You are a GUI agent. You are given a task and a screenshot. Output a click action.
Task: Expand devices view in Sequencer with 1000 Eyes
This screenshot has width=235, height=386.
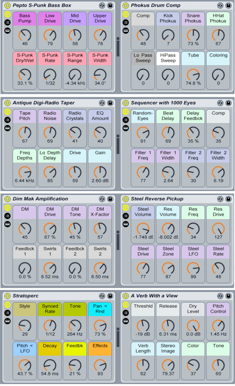point(126,128)
